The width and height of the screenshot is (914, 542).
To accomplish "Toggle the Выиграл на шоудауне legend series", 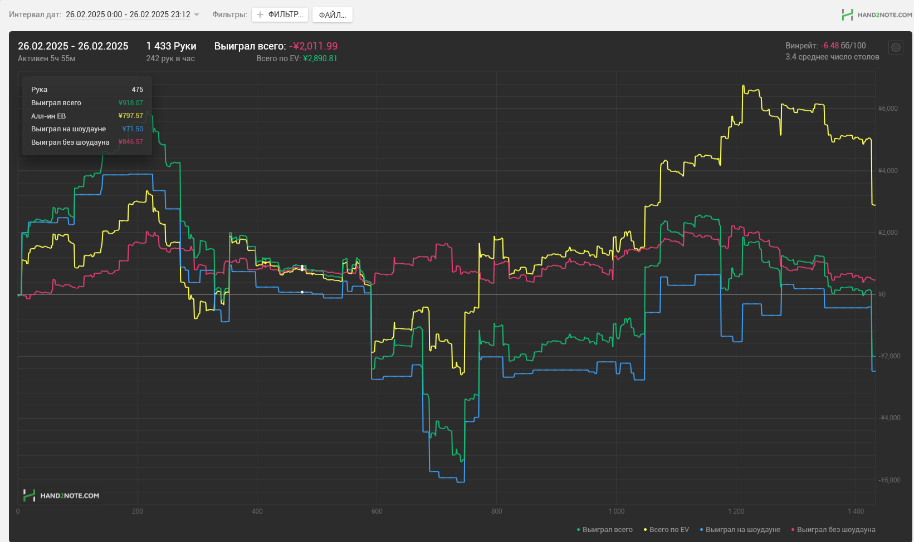I will [740, 530].
